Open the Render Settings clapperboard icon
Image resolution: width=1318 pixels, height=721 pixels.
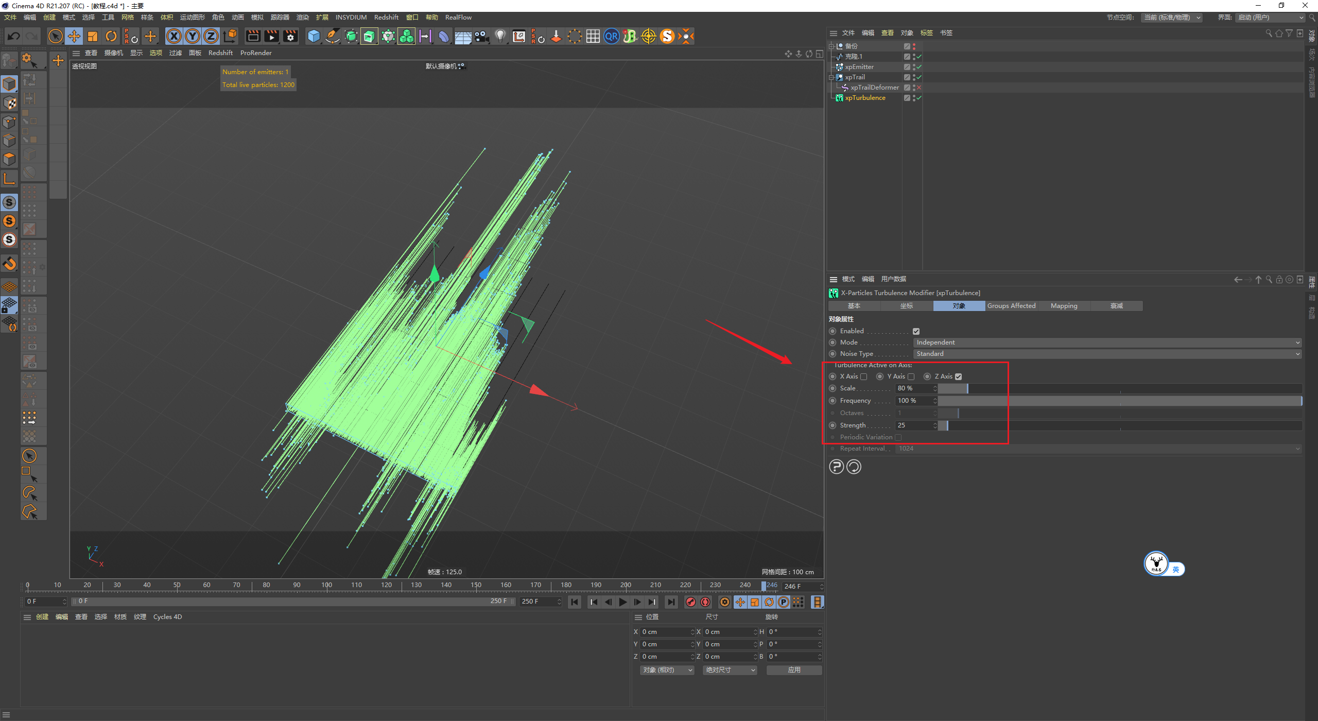point(290,36)
